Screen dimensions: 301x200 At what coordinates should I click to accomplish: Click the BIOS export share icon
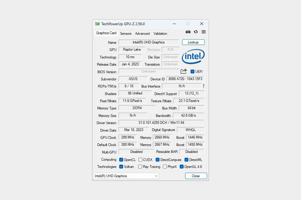[184, 71]
